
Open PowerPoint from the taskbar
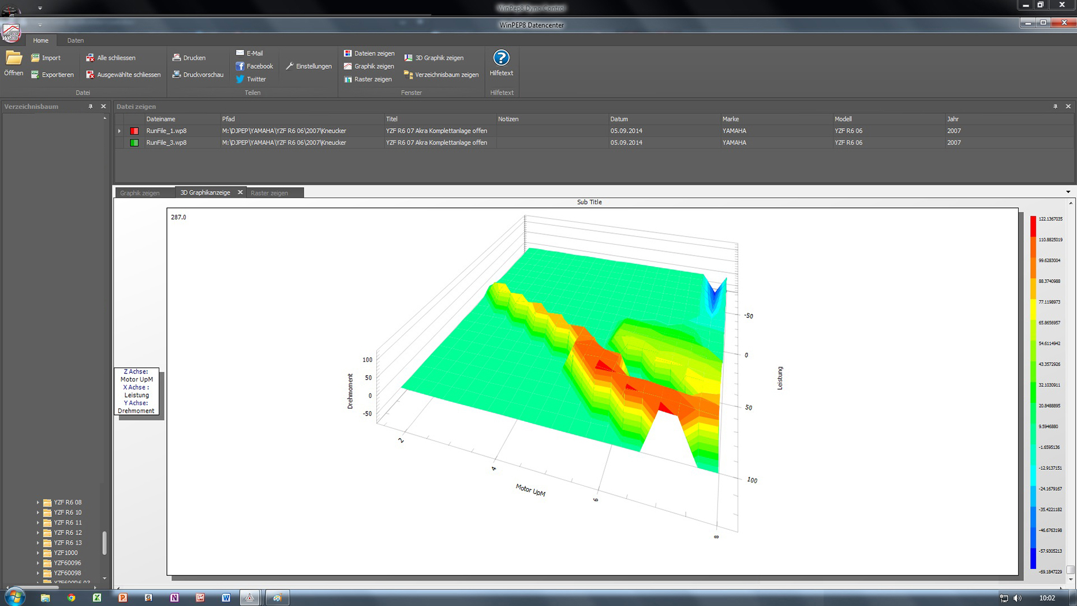click(x=122, y=598)
